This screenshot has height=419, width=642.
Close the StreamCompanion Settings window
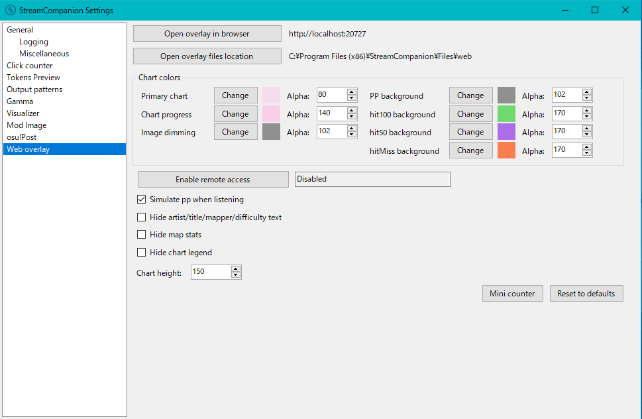[625, 10]
